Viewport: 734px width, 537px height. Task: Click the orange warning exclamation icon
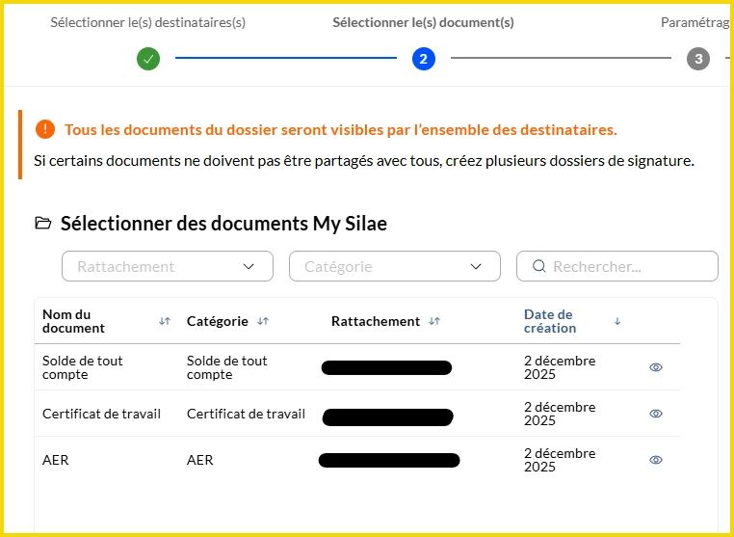coord(45,129)
